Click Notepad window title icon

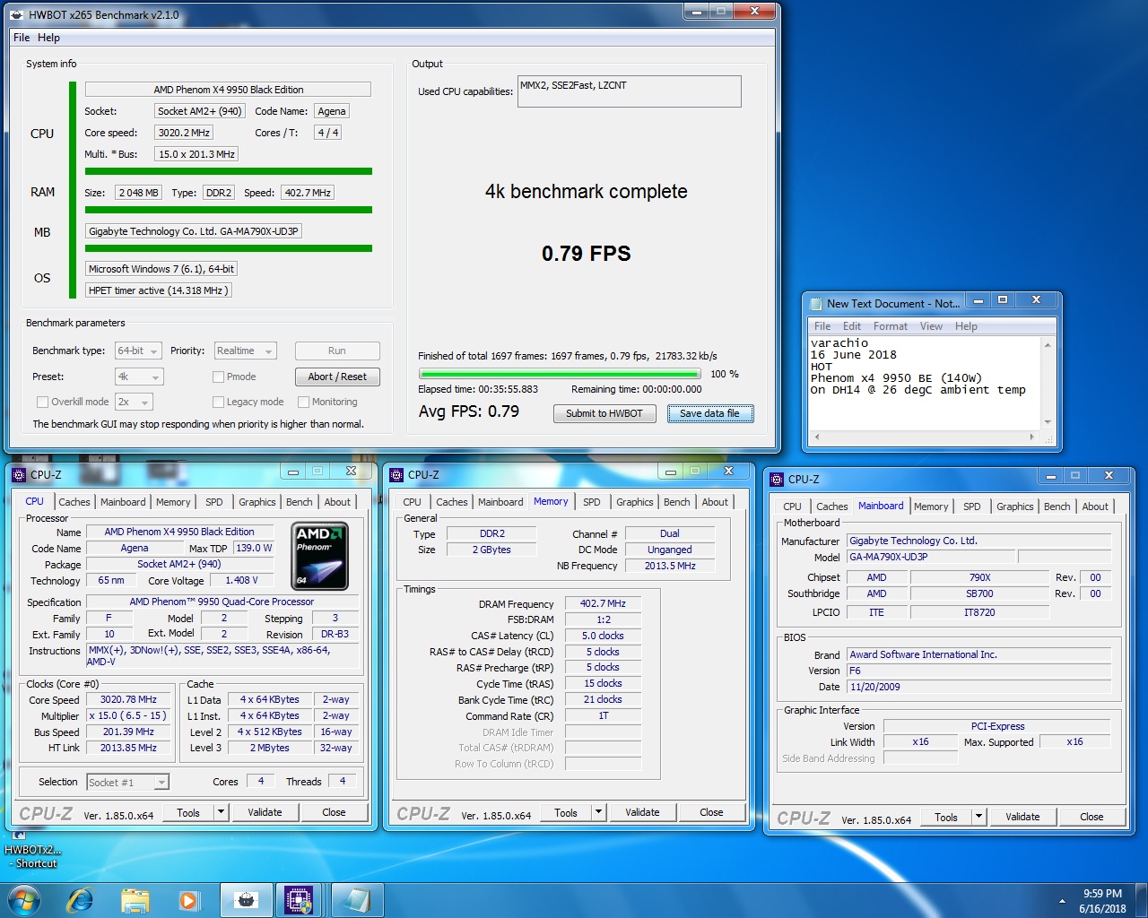(815, 303)
